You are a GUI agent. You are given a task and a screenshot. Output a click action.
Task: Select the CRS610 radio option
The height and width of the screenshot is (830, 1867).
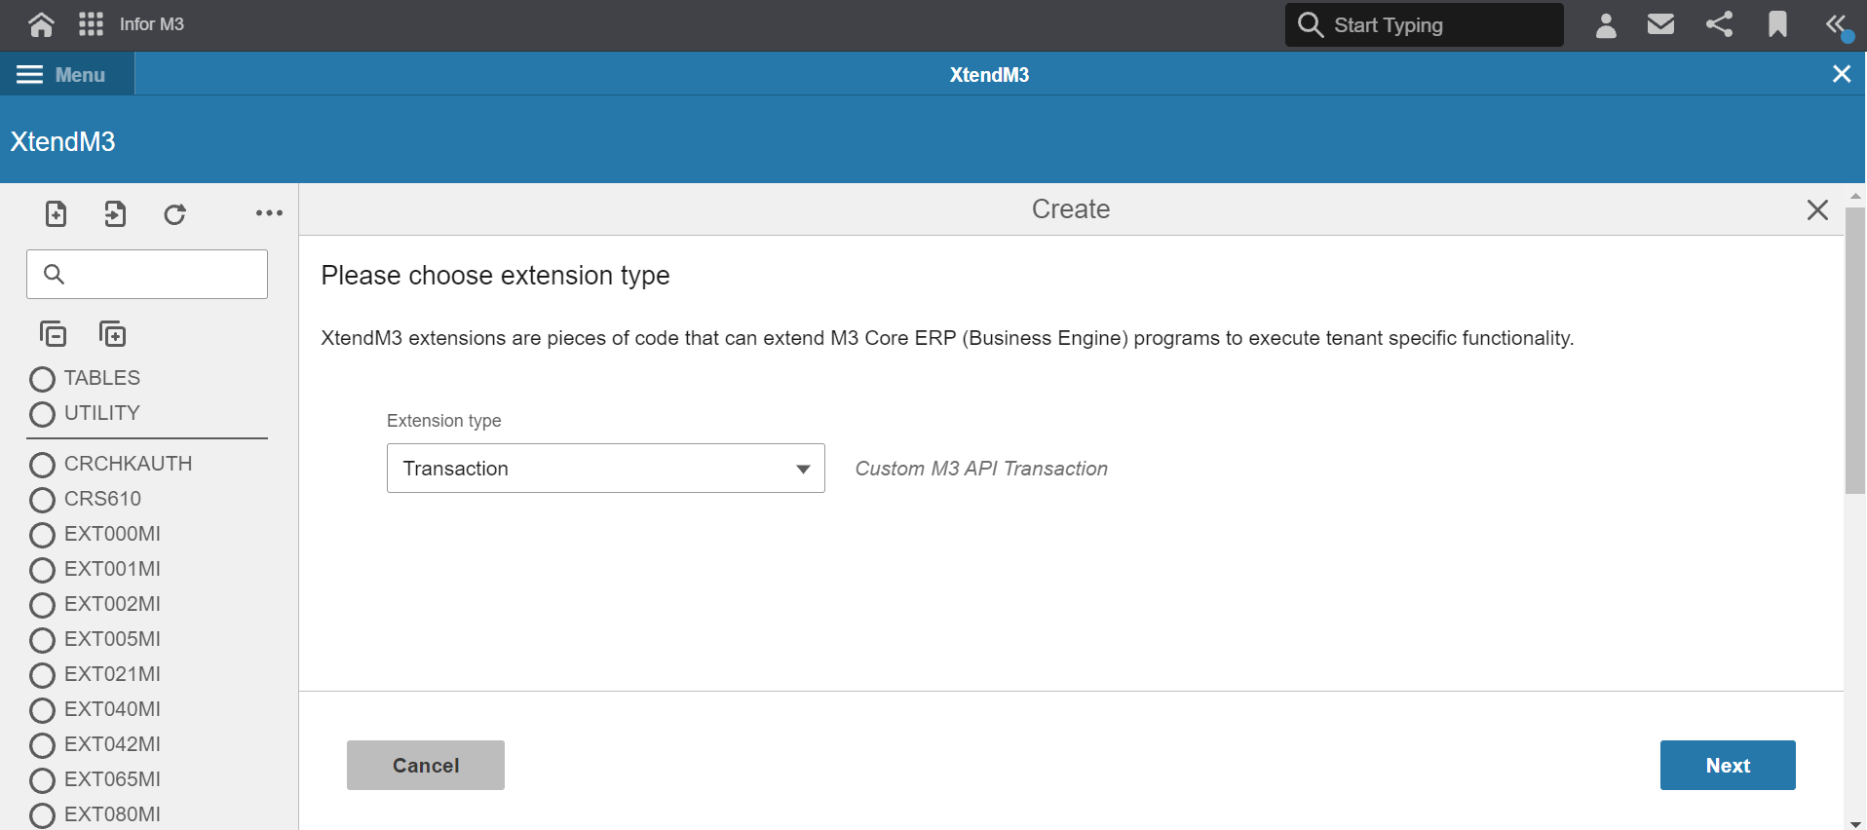tap(42, 500)
